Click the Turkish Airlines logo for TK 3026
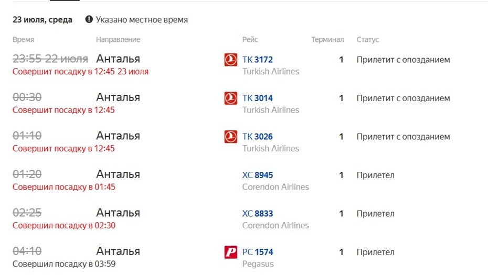488x275 pixels. (230, 137)
